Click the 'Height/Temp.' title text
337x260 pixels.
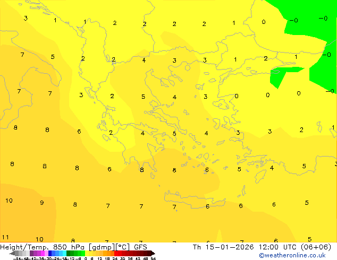tap(24, 247)
